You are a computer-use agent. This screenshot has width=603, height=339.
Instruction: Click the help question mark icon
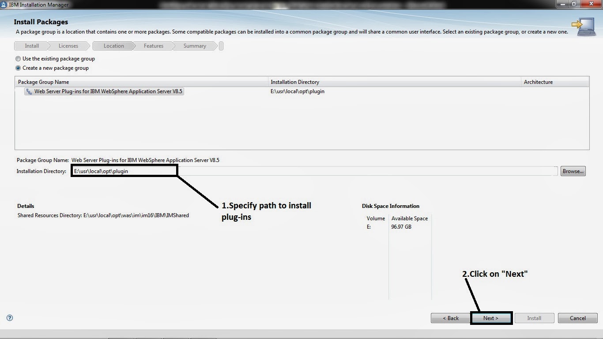(9, 318)
